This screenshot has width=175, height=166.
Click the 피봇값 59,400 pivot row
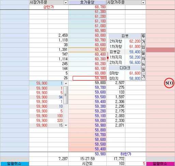point(125,52)
